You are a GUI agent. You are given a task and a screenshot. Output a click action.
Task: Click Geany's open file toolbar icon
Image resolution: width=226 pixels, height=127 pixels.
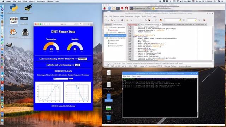112,20
